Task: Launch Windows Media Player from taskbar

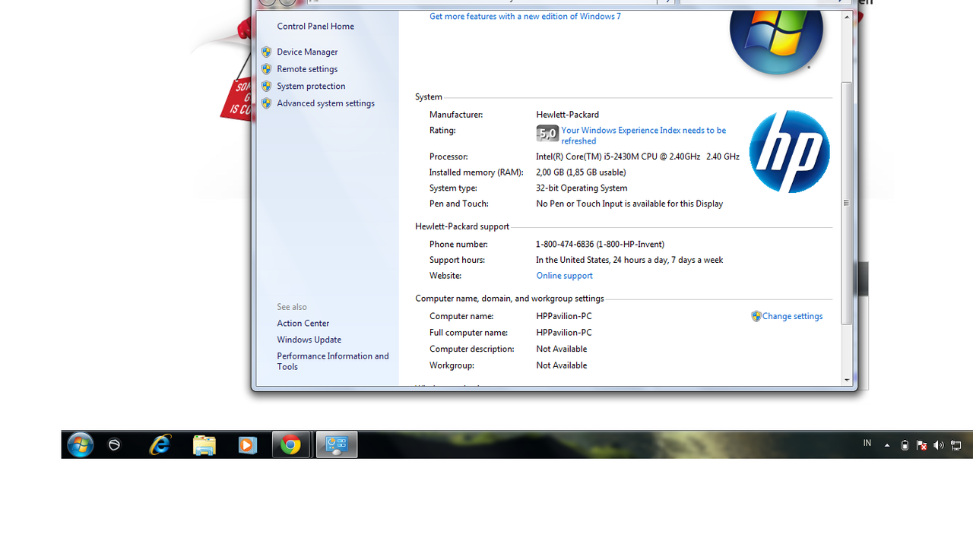Action: coord(247,445)
